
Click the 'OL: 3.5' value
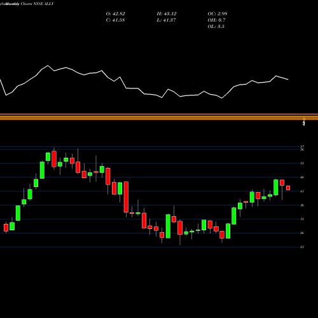[216, 27]
